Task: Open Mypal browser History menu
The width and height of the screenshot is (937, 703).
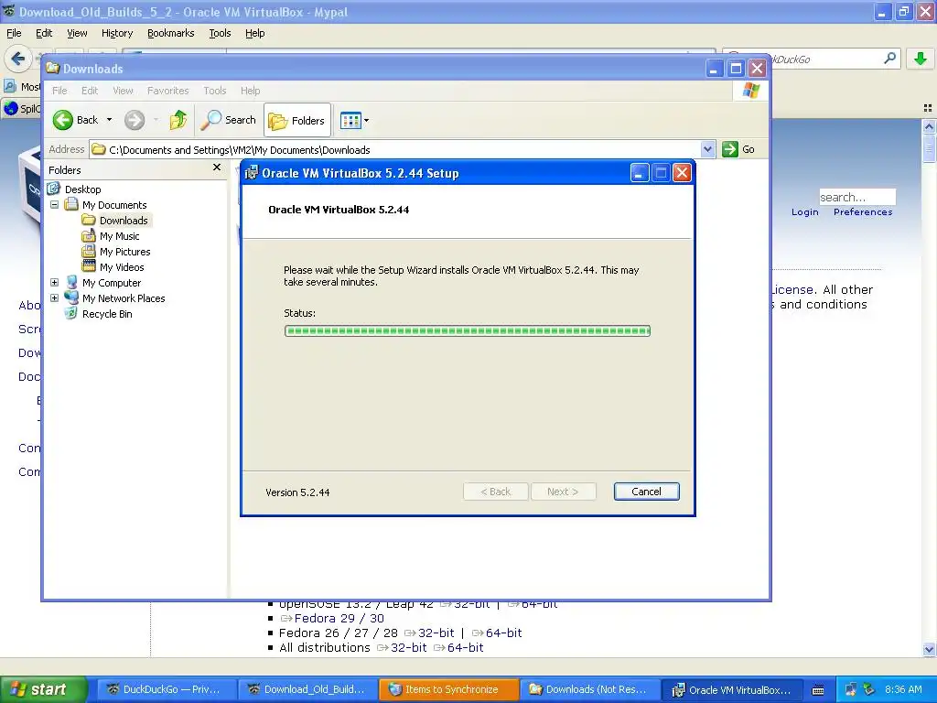Action: coord(117,33)
